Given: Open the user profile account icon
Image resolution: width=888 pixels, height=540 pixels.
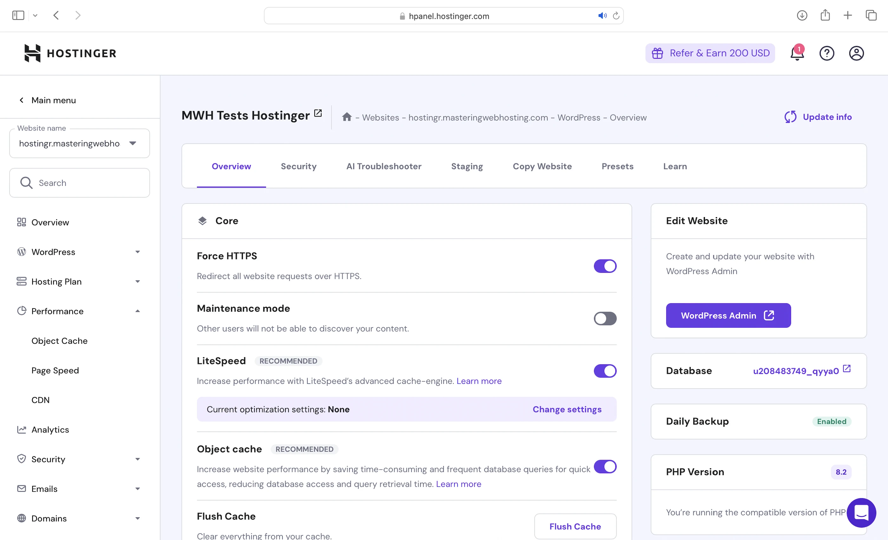Looking at the screenshot, I should (856, 53).
